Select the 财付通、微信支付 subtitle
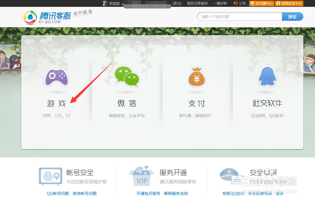The width and height of the screenshot is (315, 202). click(195, 116)
